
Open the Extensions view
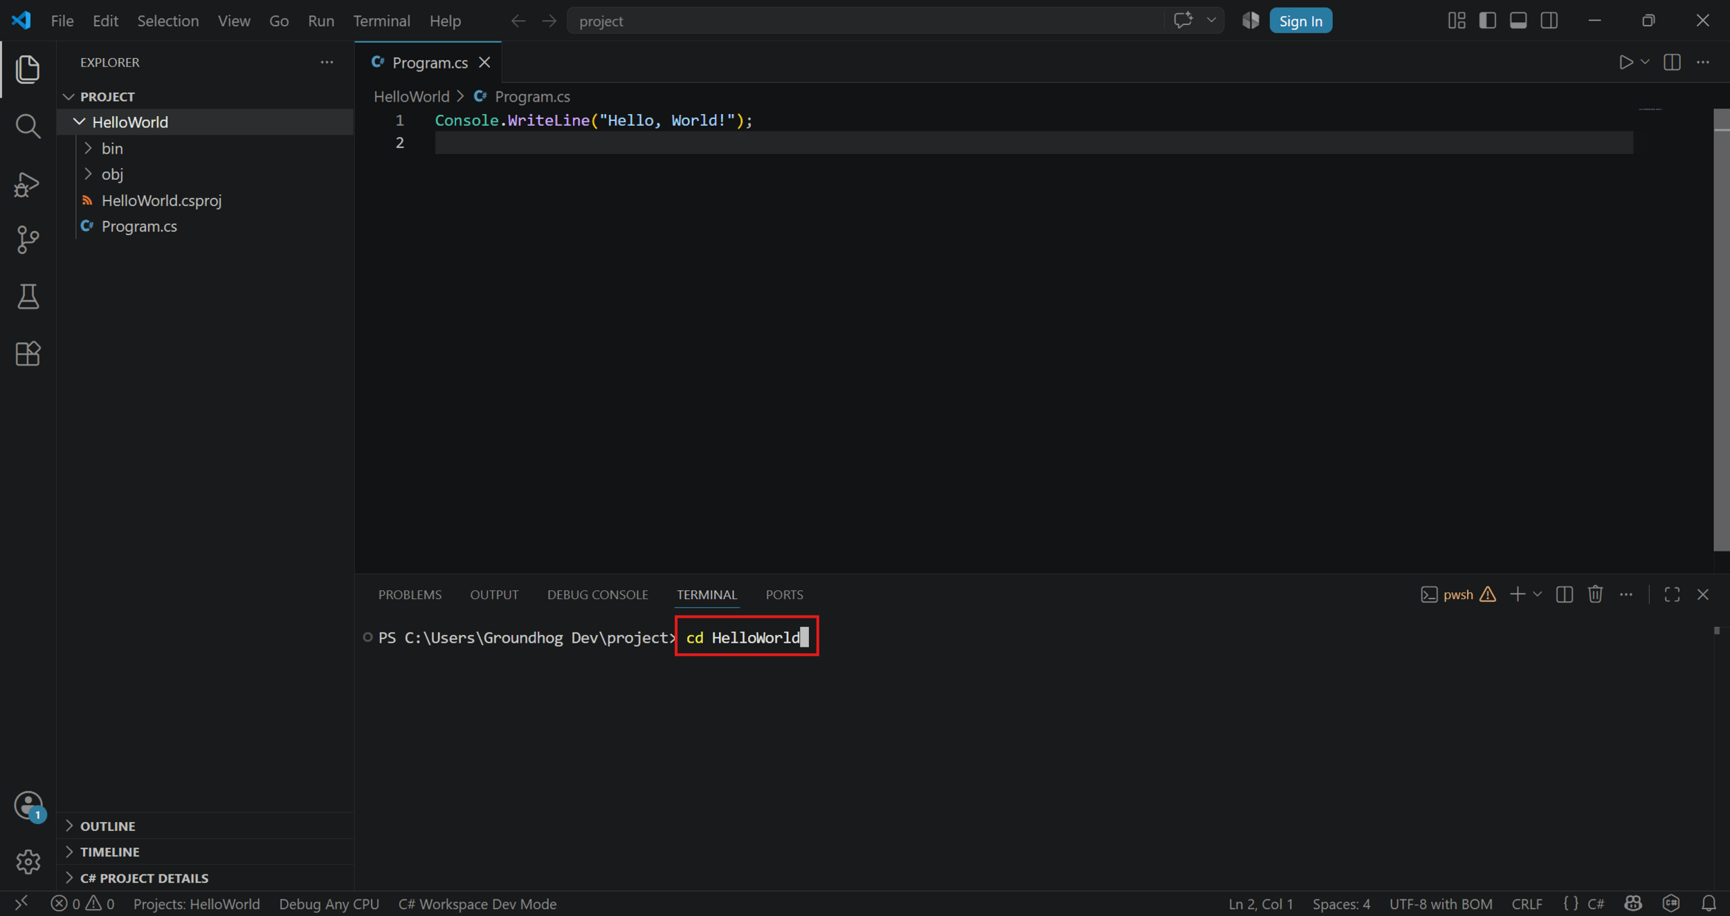coord(28,354)
